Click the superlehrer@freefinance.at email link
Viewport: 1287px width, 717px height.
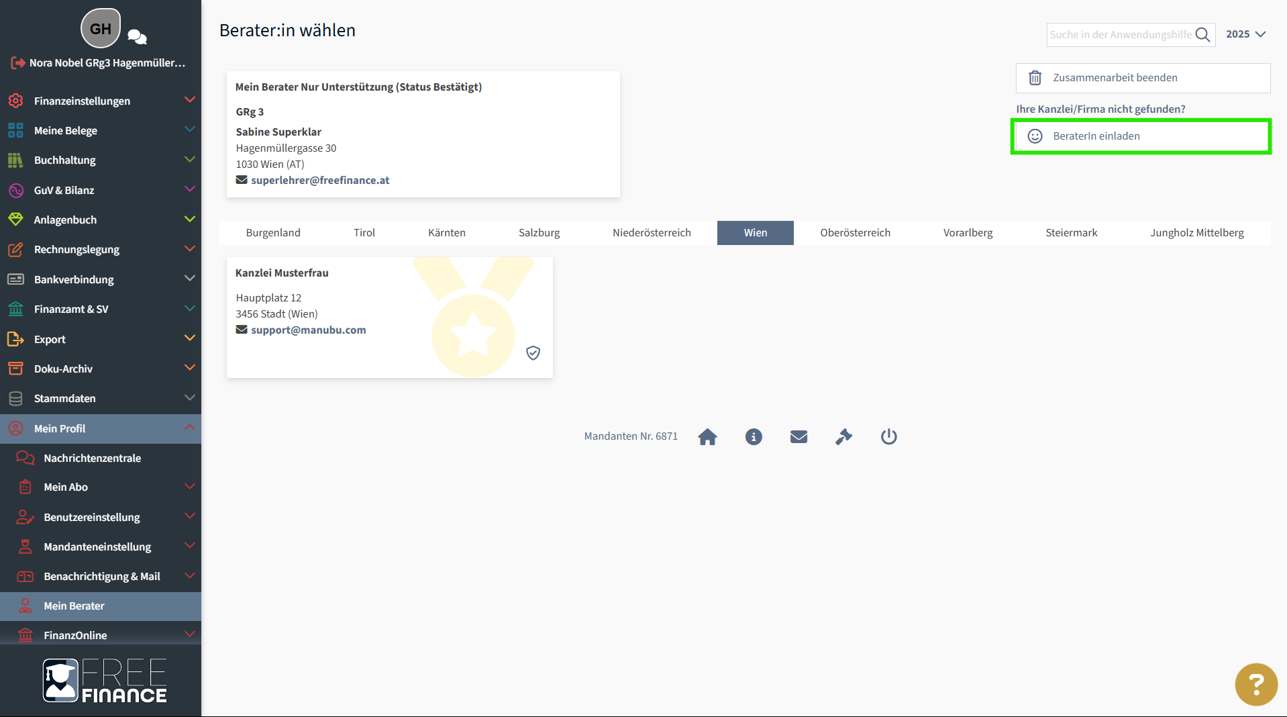click(320, 180)
